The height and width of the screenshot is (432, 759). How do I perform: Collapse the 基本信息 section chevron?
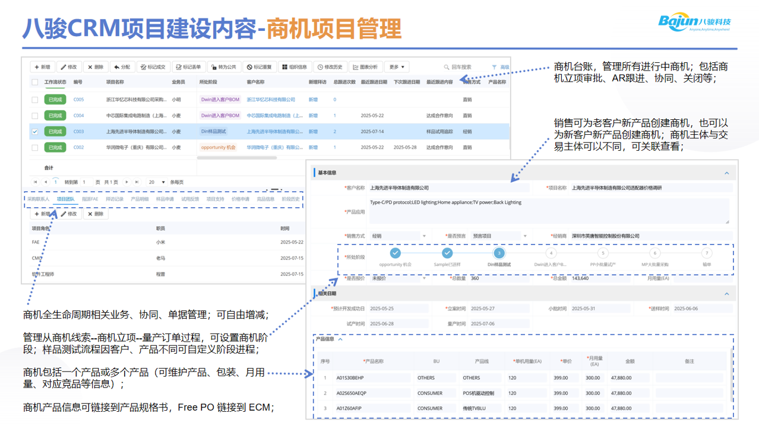(726, 173)
